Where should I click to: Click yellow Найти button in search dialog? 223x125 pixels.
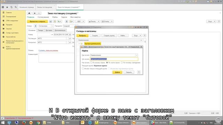pyautogui.click(x=117, y=72)
